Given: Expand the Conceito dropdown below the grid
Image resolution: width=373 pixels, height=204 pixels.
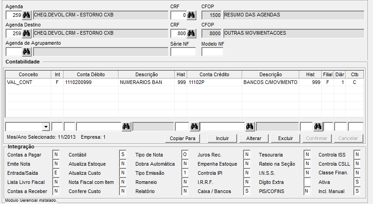Looking at the screenshot, I should click(x=46, y=126).
